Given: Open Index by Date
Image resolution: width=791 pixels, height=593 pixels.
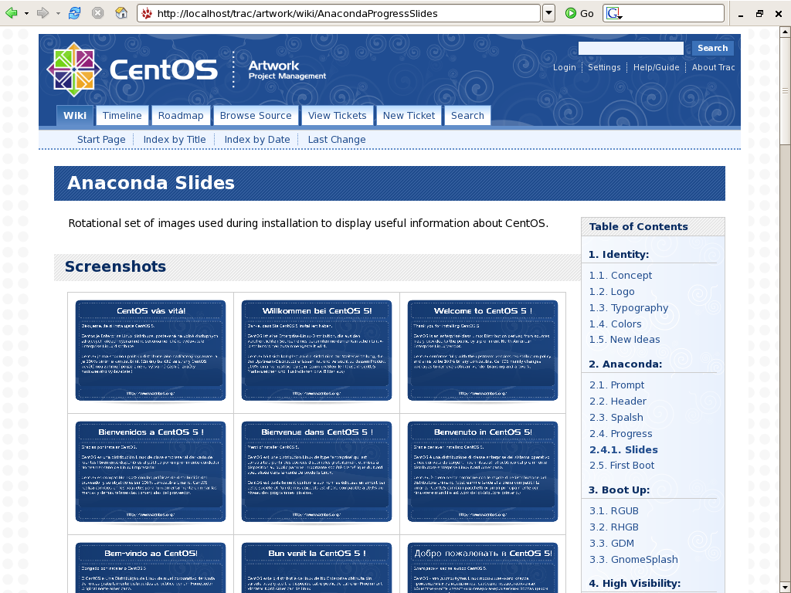Looking at the screenshot, I should coord(256,140).
